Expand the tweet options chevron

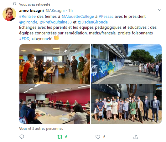pyautogui.click(x=159, y=10)
